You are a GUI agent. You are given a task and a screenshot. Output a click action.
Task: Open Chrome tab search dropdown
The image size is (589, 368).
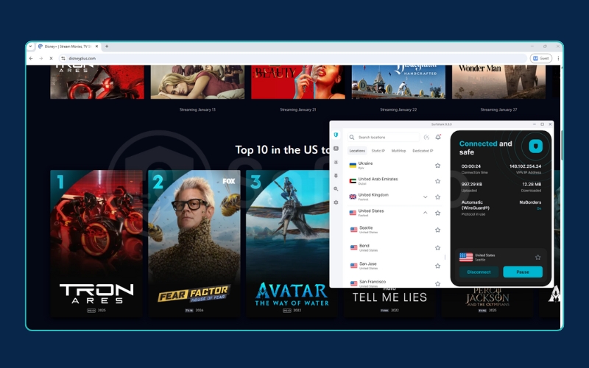[30, 46]
